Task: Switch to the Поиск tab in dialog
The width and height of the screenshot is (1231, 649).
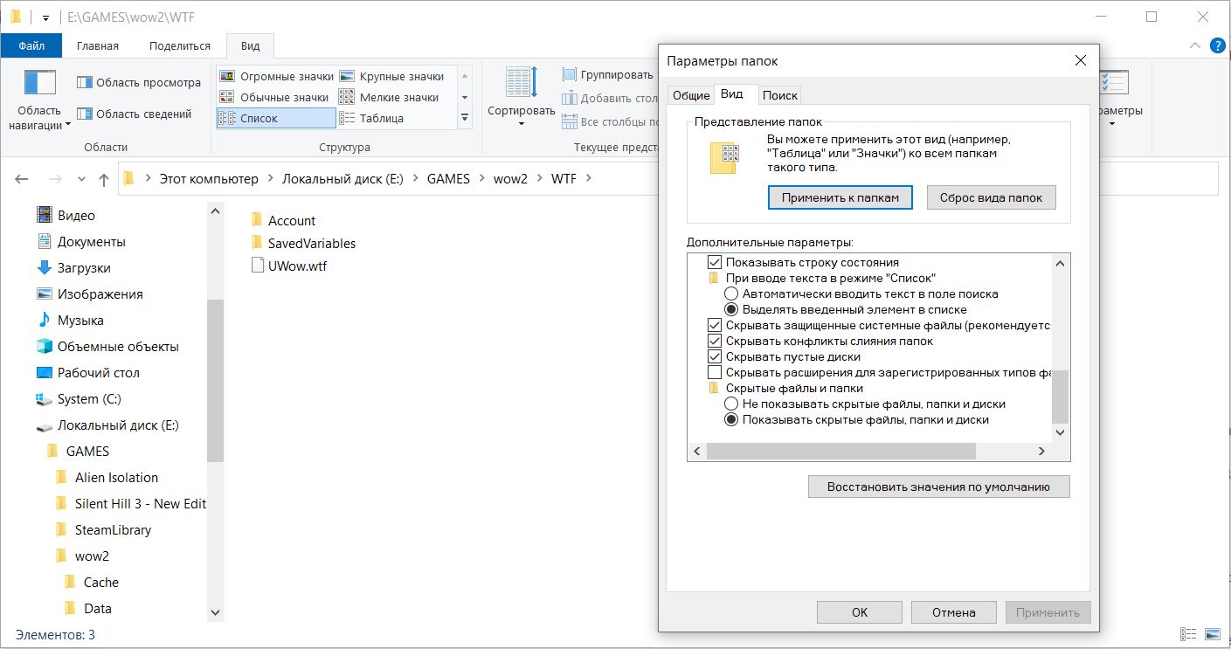Action: [779, 95]
